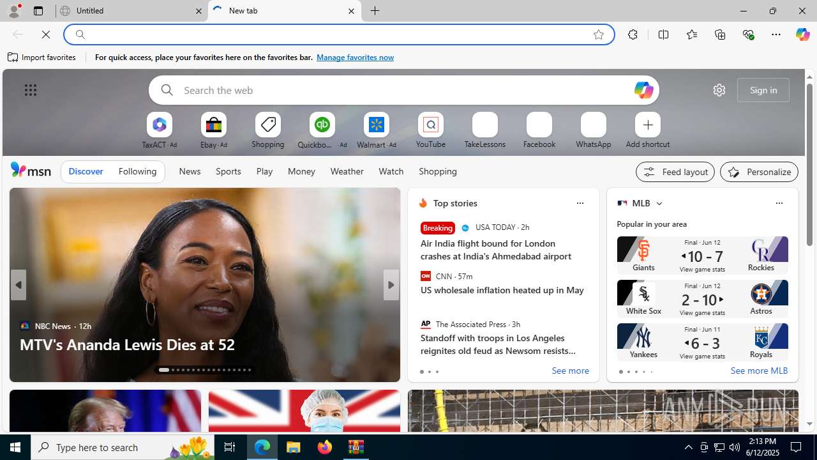Open Browser essentials heart icon
817x460 pixels.
[748, 34]
